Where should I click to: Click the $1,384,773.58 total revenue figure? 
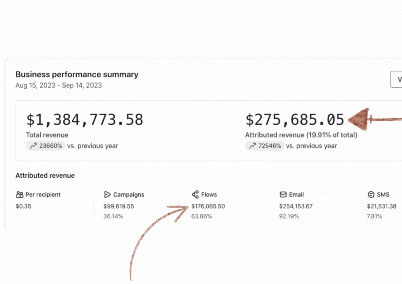pos(85,120)
